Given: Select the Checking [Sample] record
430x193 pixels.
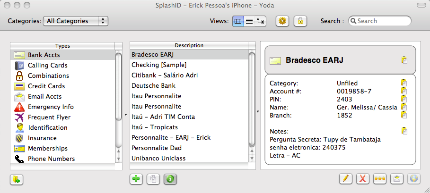Looking at the screenshot, I should click(x=189, y=65).
